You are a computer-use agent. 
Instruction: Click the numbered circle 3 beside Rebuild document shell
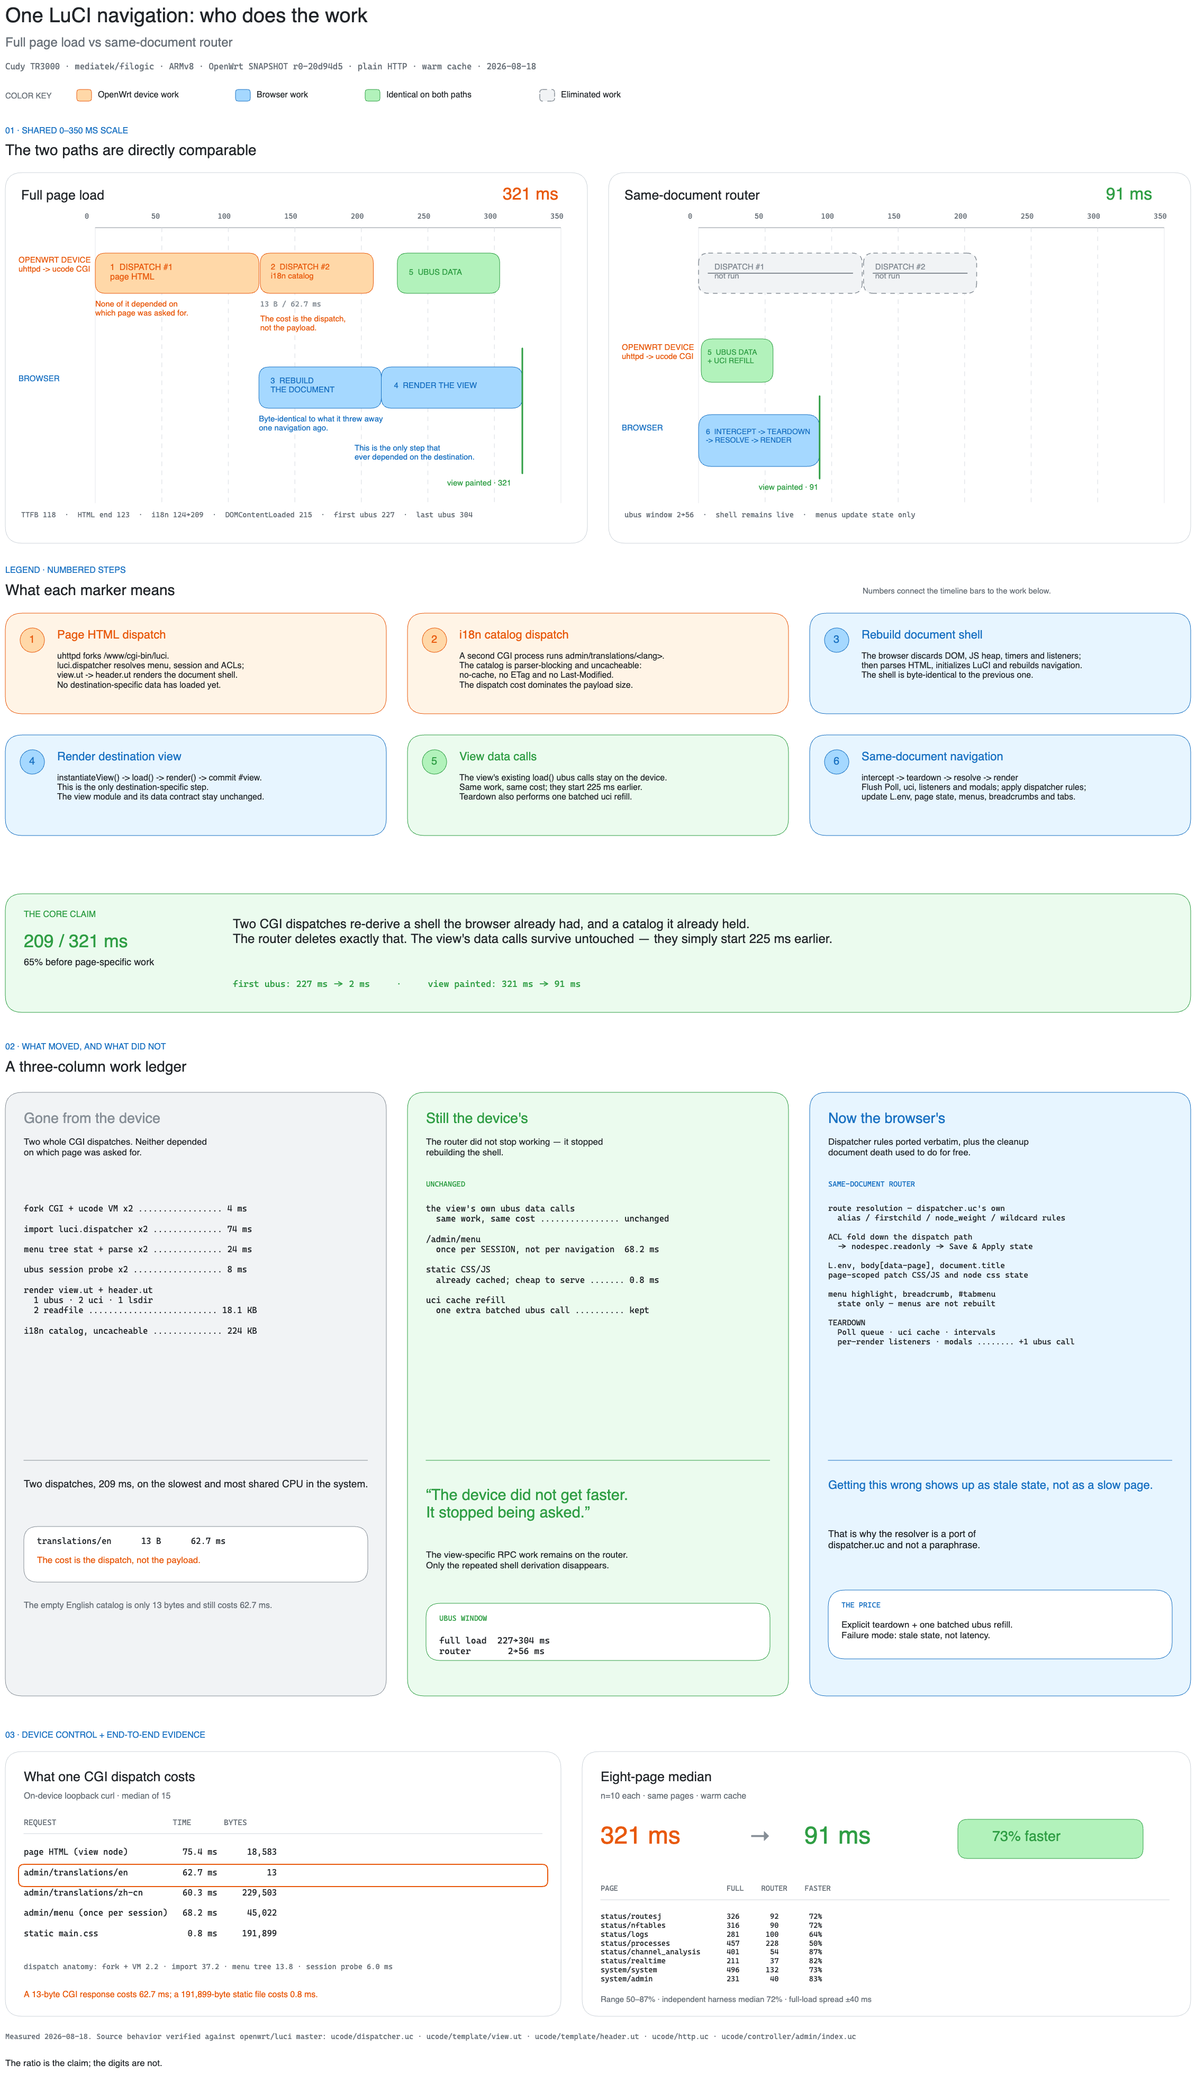point(836,639)
